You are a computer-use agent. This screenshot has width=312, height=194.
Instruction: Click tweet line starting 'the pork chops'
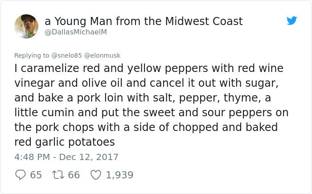pyautogui.click(x=146, y=127)
